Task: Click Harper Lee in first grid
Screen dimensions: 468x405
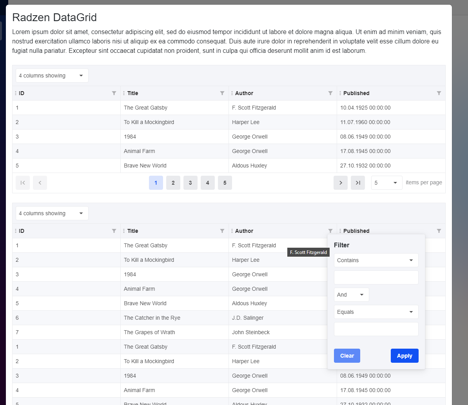Action: coord(246,122)
